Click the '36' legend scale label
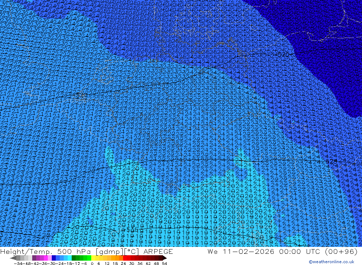Viewport: 362px width, 265px height. (140, 264)
